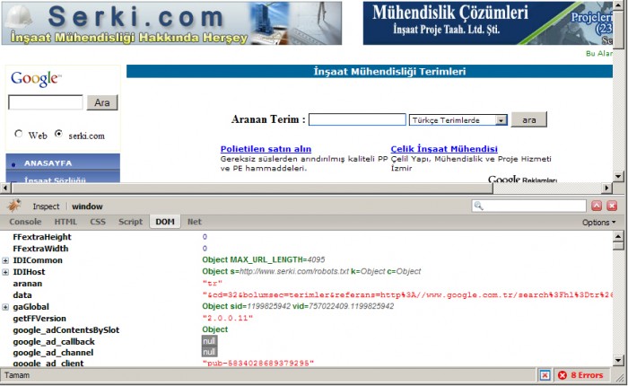Switch to the CSS tab
The height and width of the screenshot is (386, 628).
98,222
